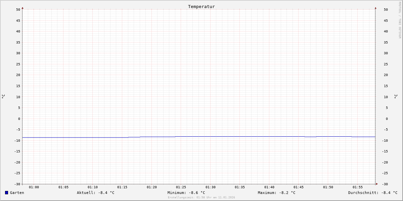Image resolution: width=403 pixels, height=201 pixels.
Task: Select the chart title Temperatur
Action: coord(201,6)
